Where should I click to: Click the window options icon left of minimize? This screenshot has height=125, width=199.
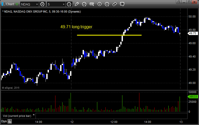179,2
